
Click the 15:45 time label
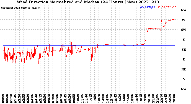tap(115, 99)
